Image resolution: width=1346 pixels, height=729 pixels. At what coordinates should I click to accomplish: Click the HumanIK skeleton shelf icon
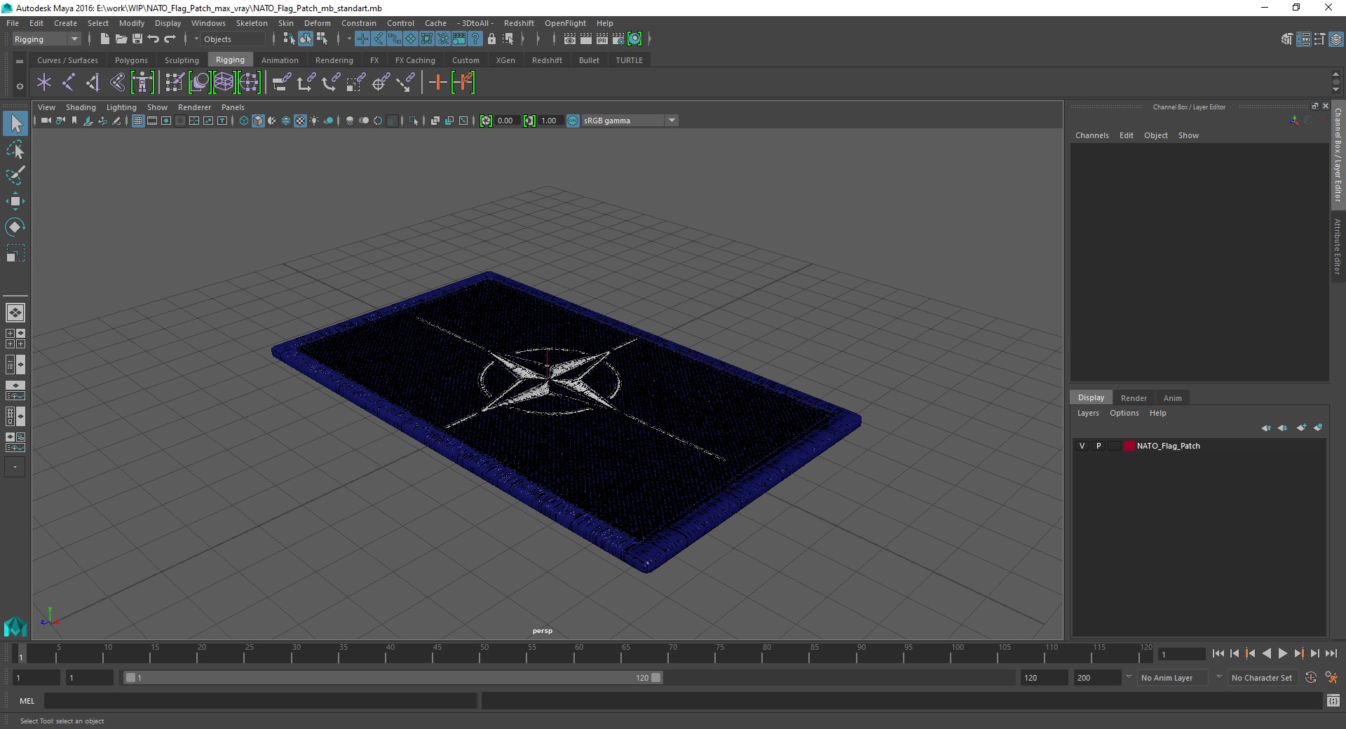click(142, 83)
